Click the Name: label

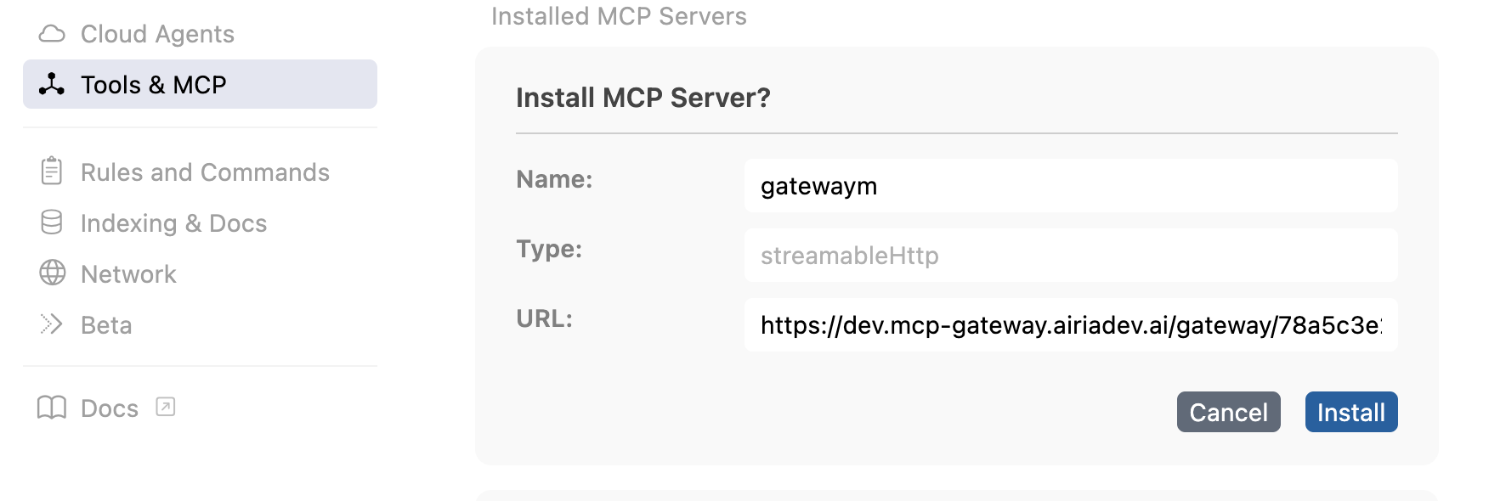coord(554,179)
